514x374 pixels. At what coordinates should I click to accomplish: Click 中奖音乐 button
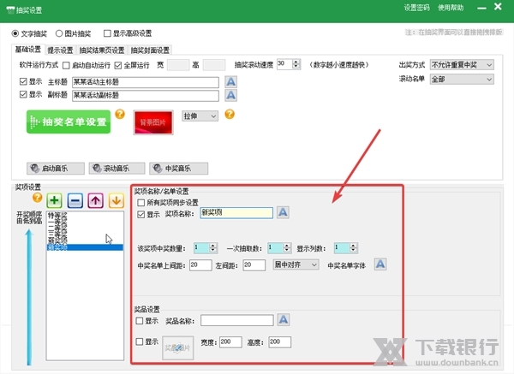click(x=179, y=169)
